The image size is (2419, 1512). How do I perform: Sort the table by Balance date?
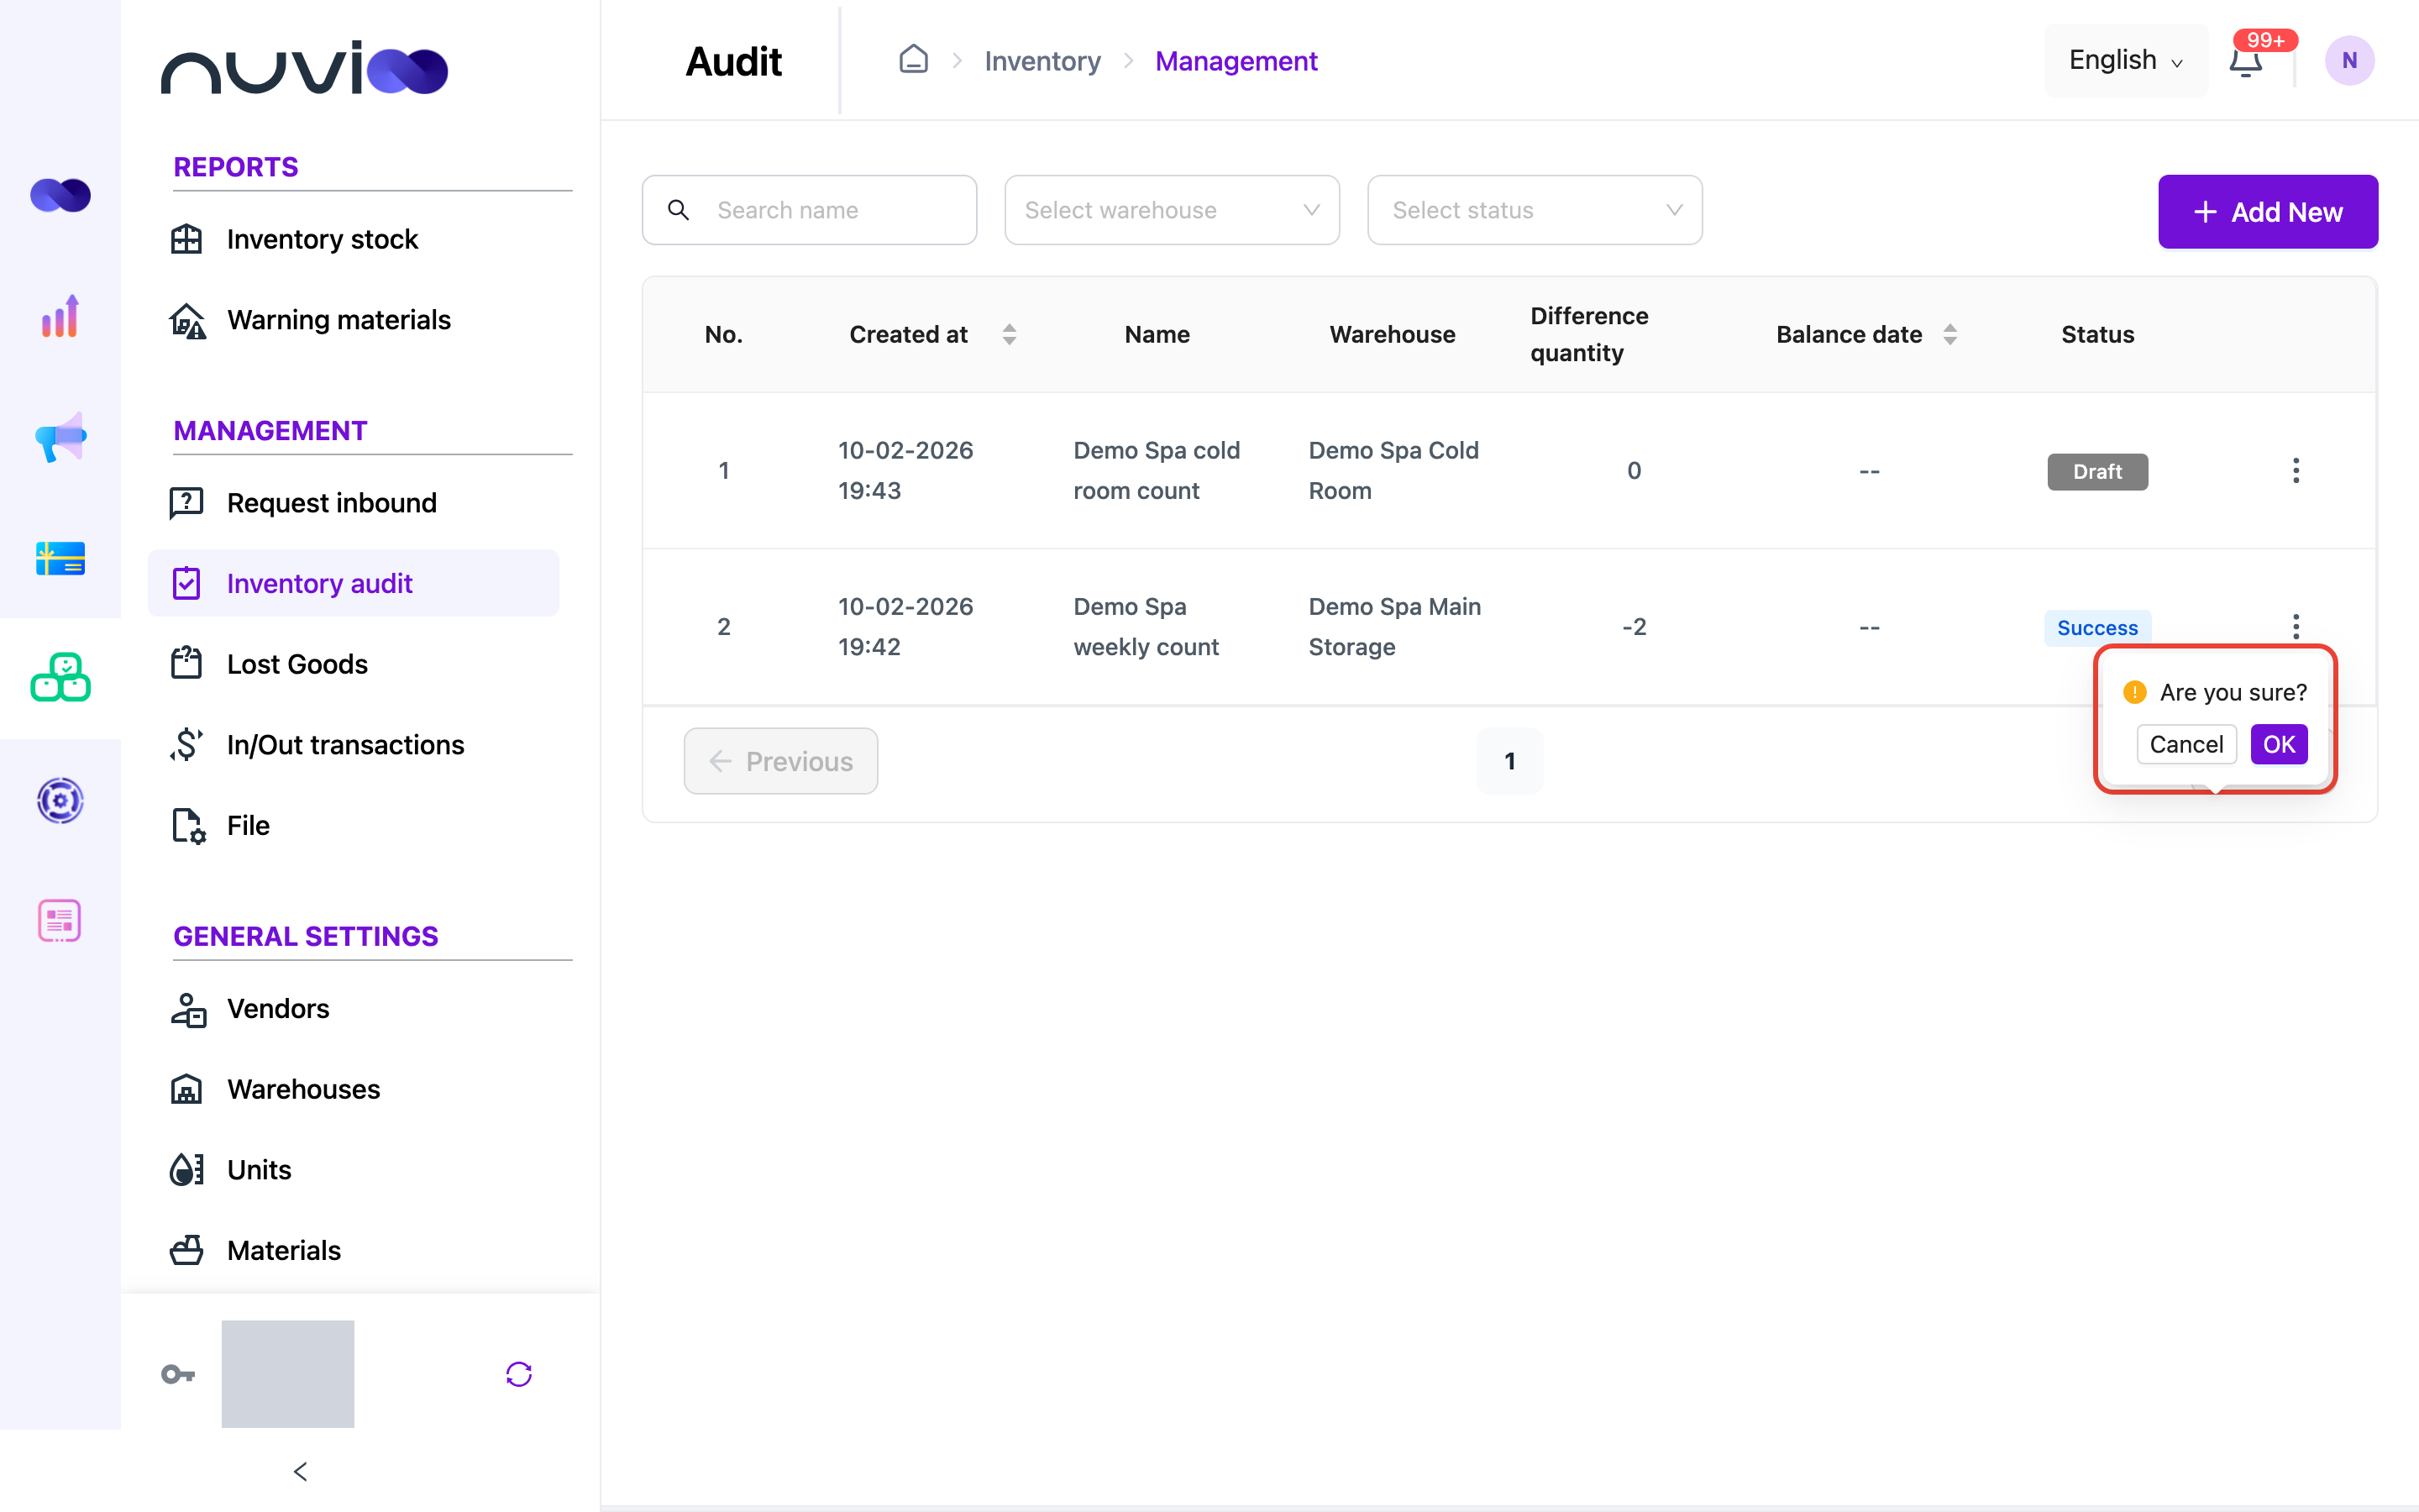1949,334
